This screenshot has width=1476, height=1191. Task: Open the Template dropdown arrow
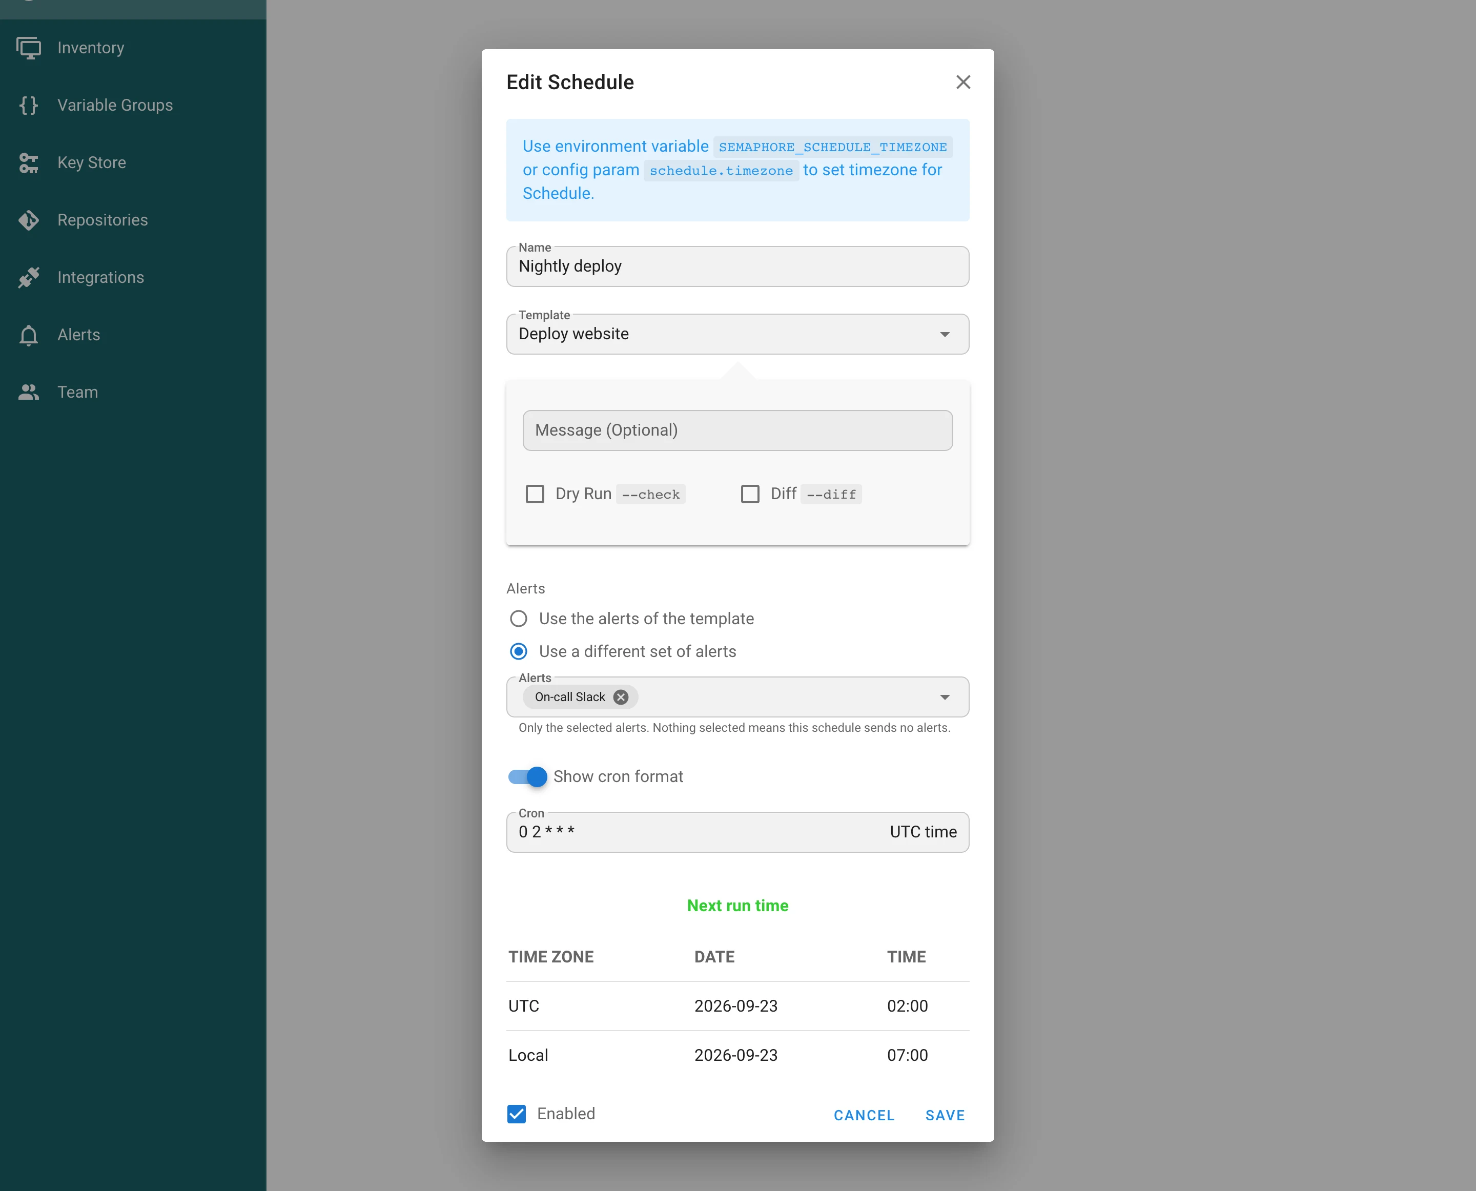pos(944,334)
